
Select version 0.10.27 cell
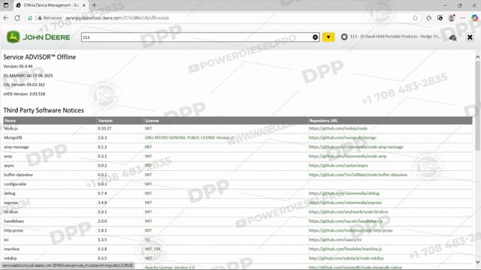coord(104,128)
